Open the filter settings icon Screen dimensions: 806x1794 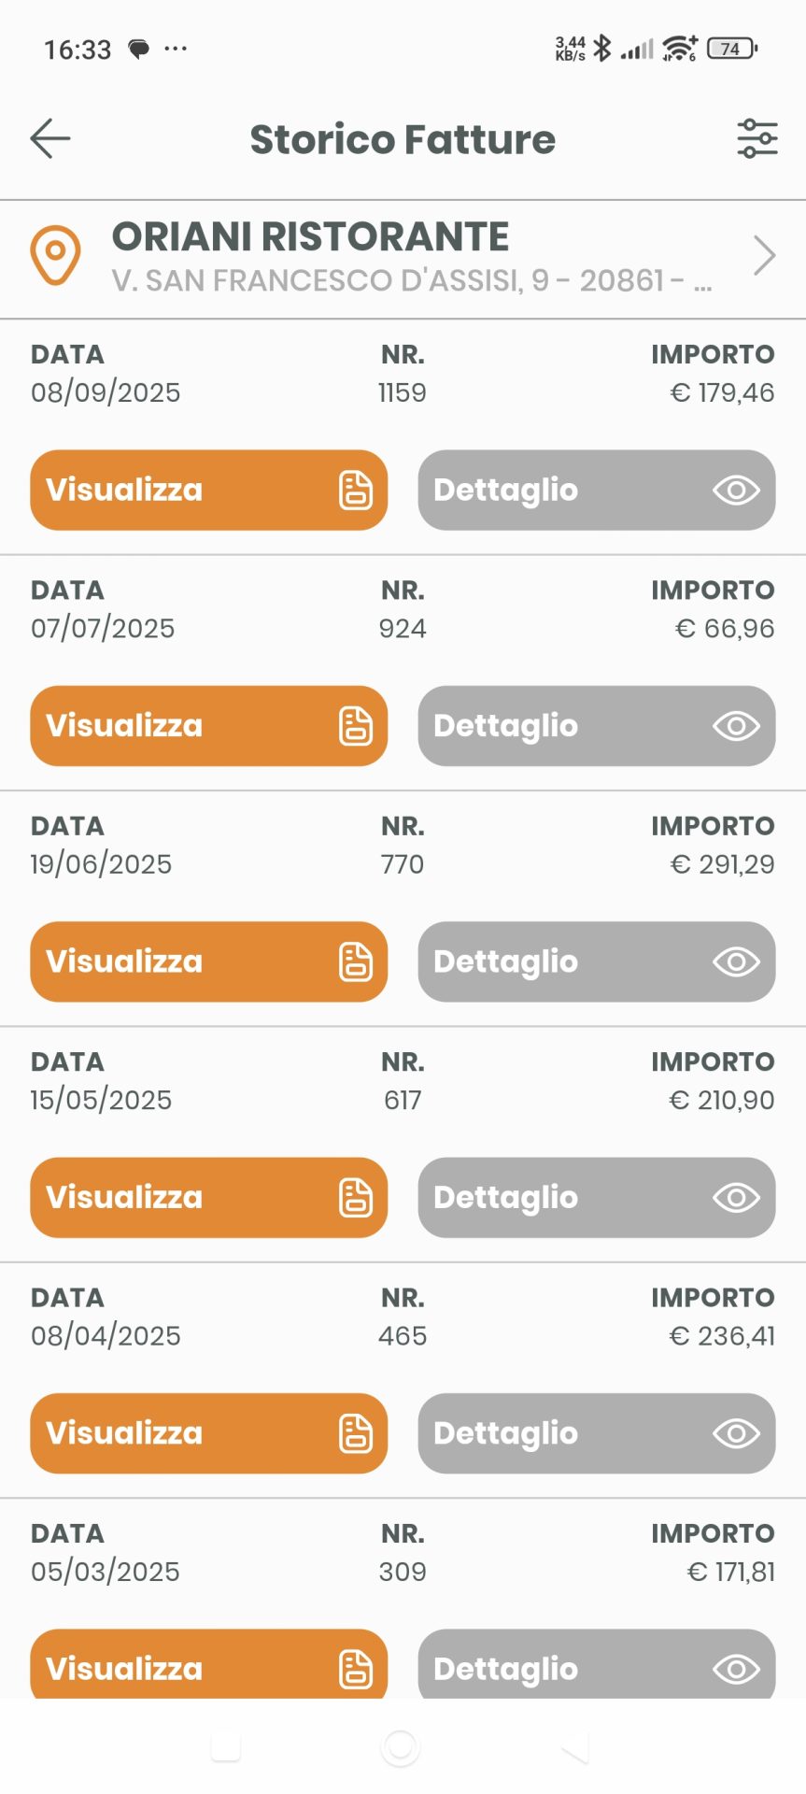point(757,139)
